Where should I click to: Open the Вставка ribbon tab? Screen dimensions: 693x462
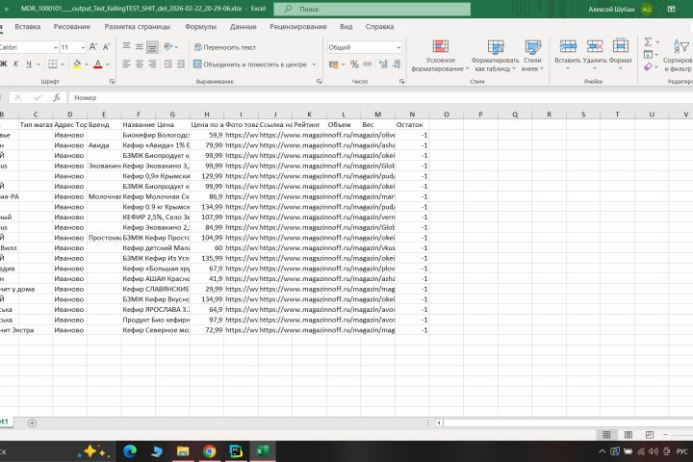coord(27,27)
